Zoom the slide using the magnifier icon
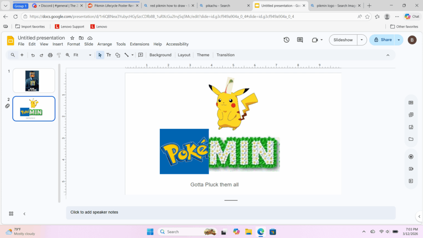The height and width of the screenshot is (238, 423). tap(67, 55)
